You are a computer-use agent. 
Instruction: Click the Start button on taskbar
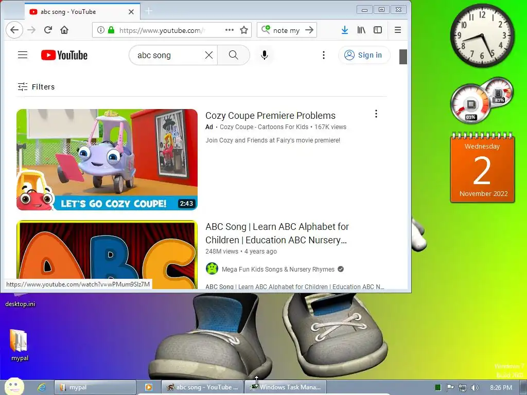(14, 387)
